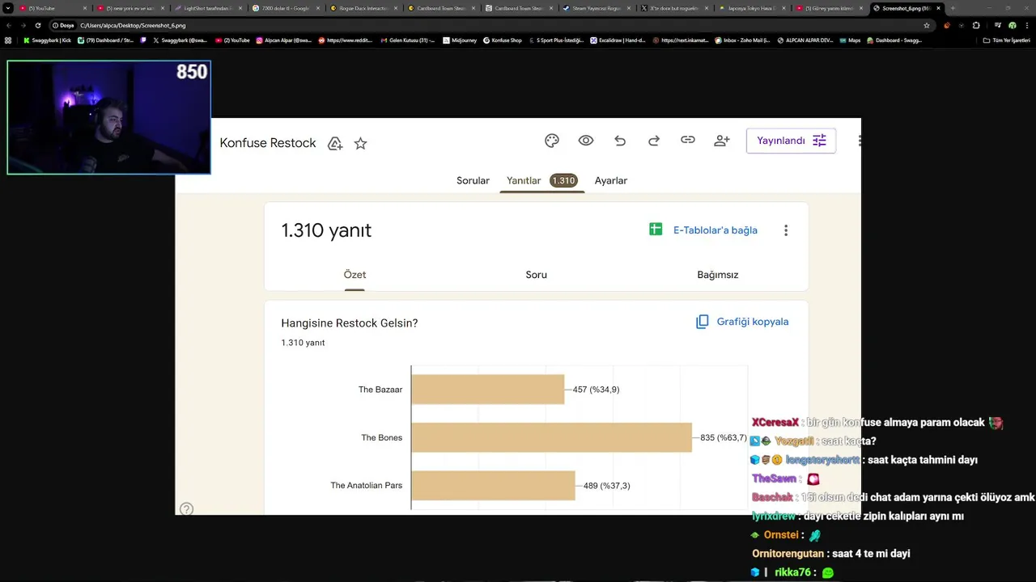
Task: Switch to the new york ev browser tab
Action: pyautogui.click(x=129, y=8)
